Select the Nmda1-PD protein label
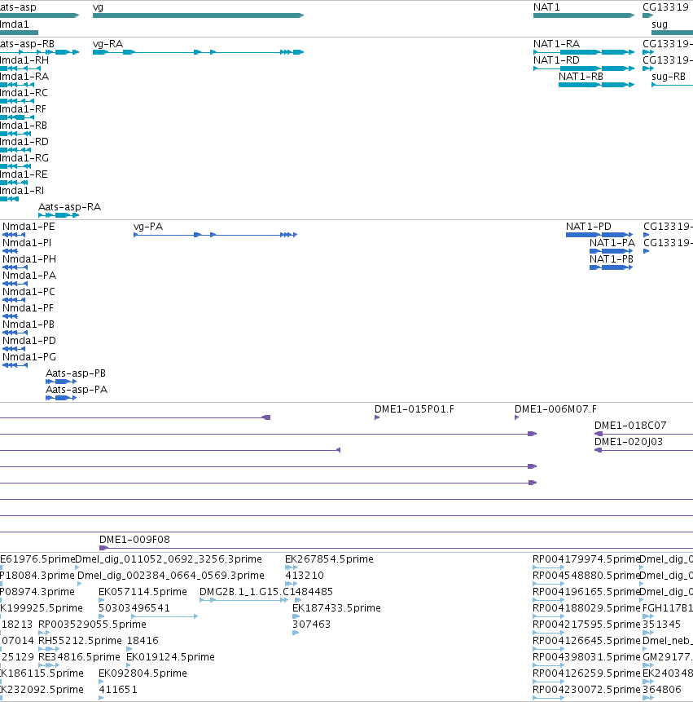 [x=29, y=341]
